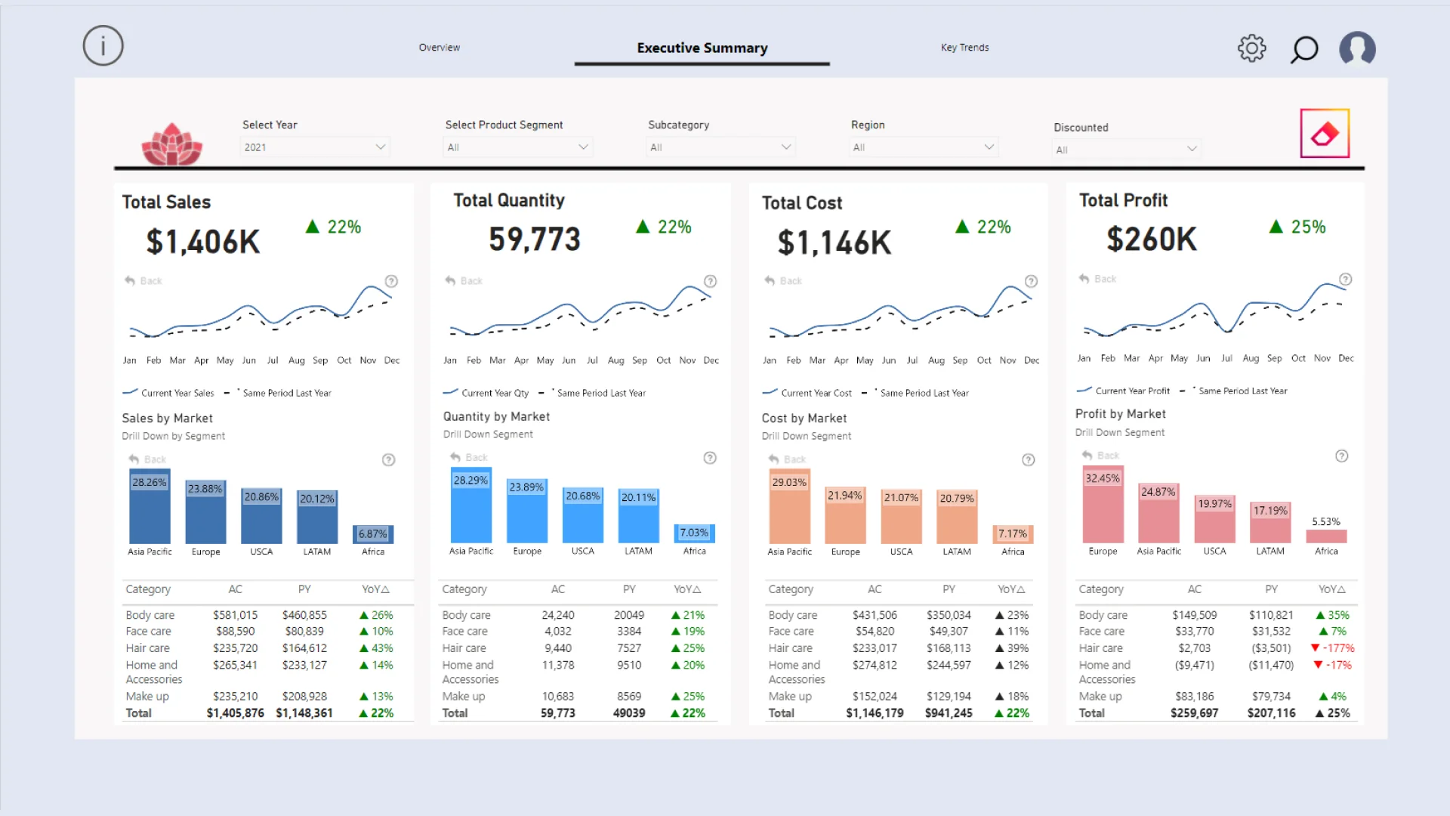Viewport: 1450px width, 816px height.
Task: Expand the Discounted filter dropdown
Action: click(x=1126, y=150)
